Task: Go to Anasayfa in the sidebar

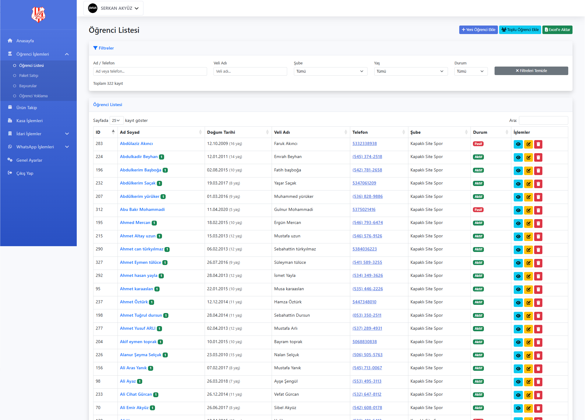Action: pos(25,41)
